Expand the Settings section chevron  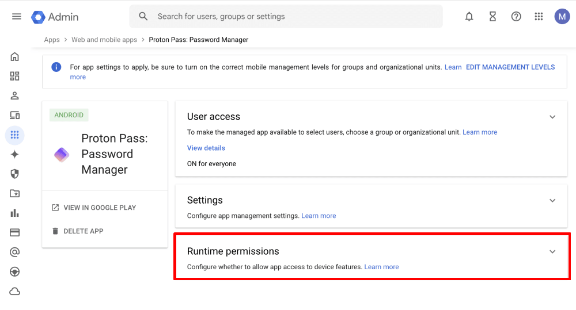(x=552, y=201)
